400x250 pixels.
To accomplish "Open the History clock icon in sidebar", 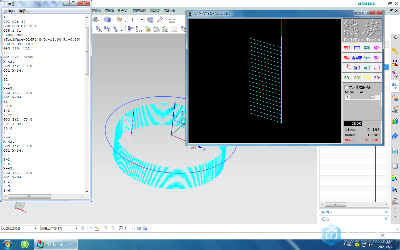I will (x=395, y=166).
